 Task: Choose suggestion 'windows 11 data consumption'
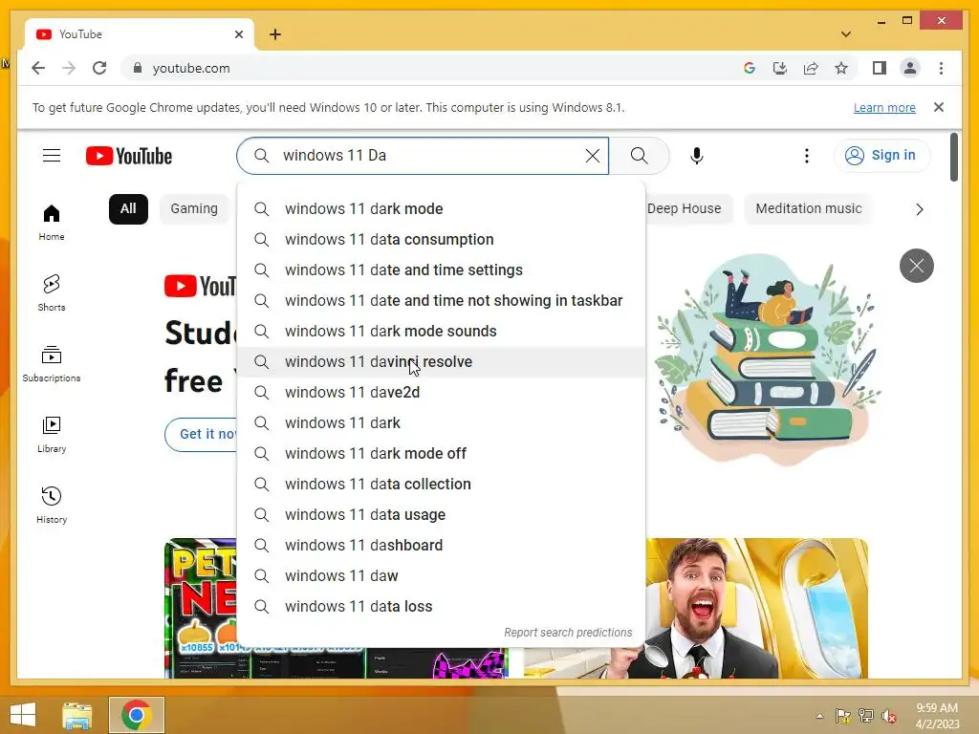click(x=441, y=239)
